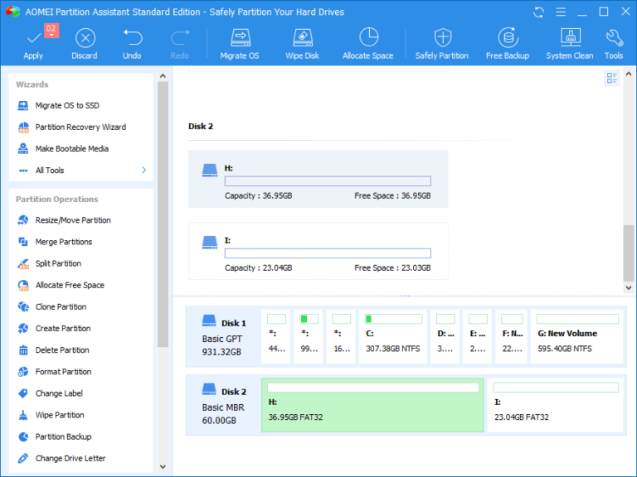Click partition list scrollbar down arrow
This screenshot has width=637, height=477.
click(x=629, y=287)
